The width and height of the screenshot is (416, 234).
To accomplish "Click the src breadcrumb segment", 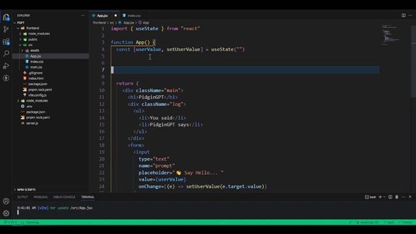I will [x=112, y=23].
